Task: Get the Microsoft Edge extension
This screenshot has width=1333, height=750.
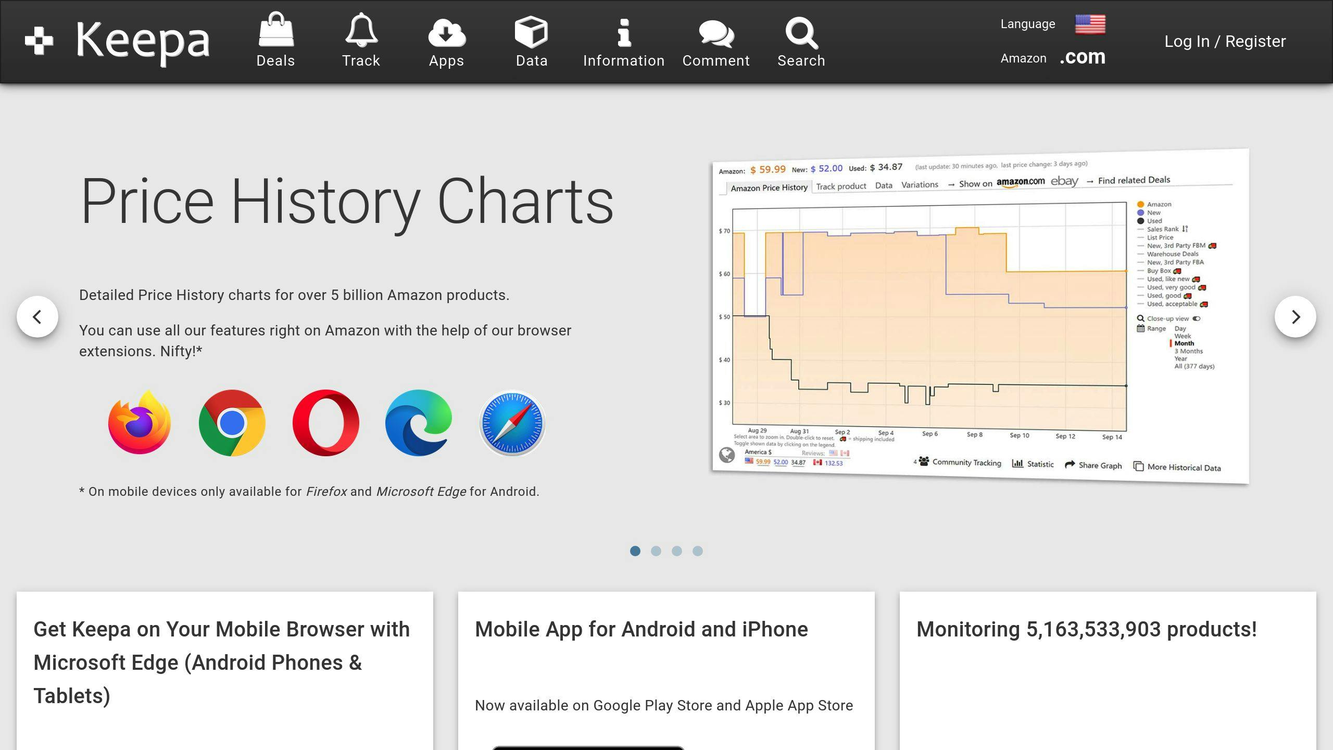Action: click(x=419, y=422)
